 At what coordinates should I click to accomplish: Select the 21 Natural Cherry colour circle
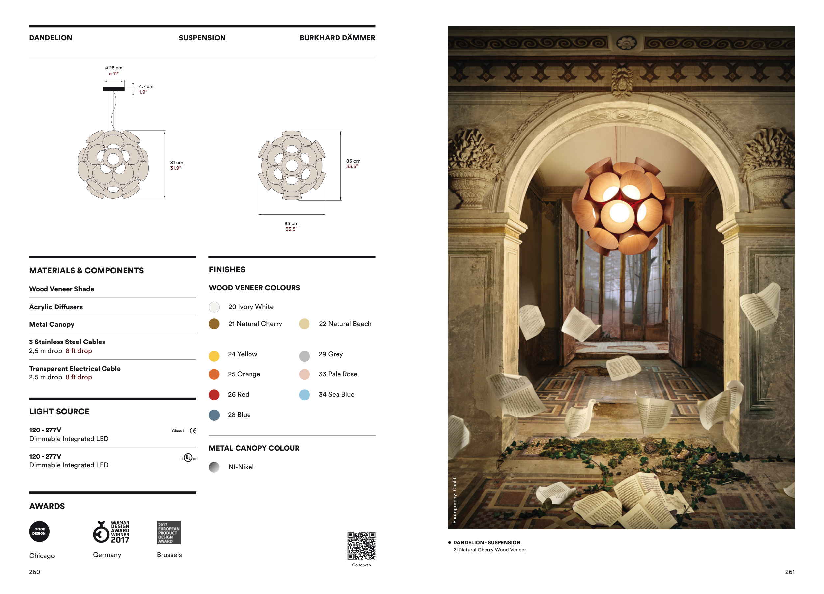pos(214,324)
